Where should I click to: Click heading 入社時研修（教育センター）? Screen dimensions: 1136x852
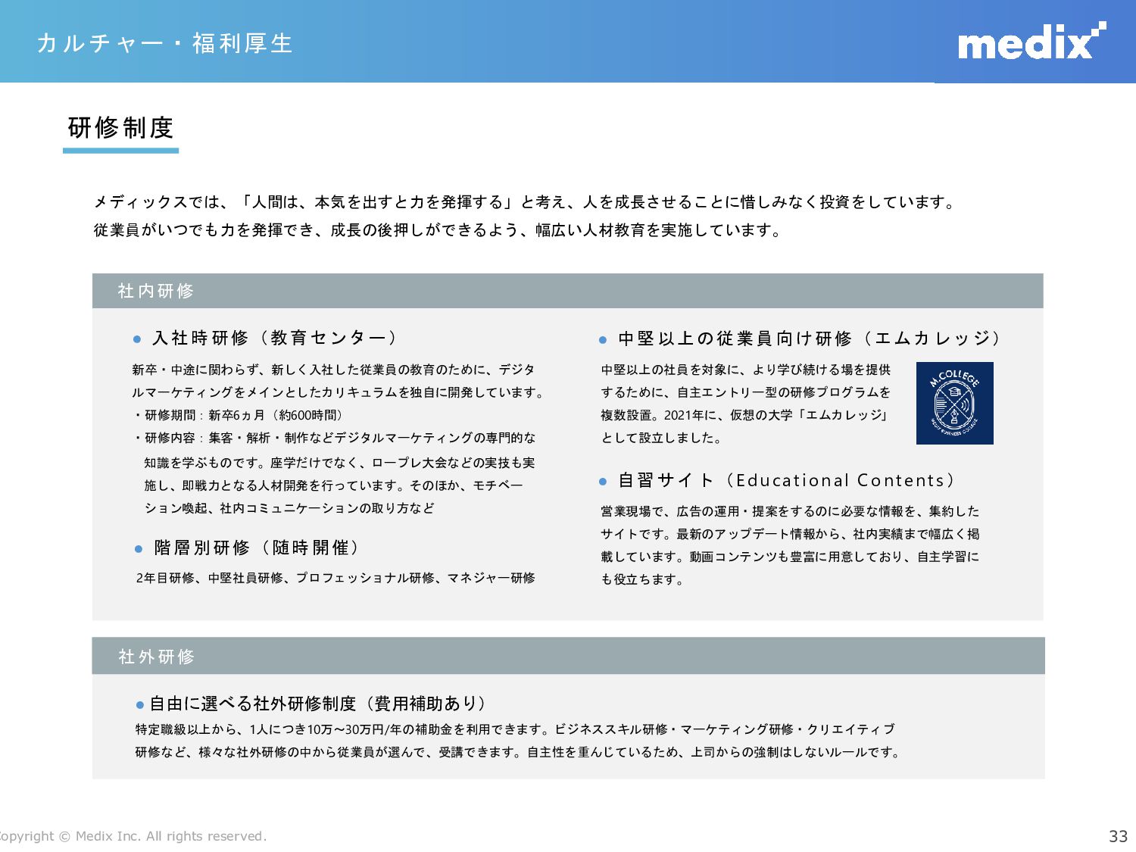pyautogui.click(x=275, y=338)
